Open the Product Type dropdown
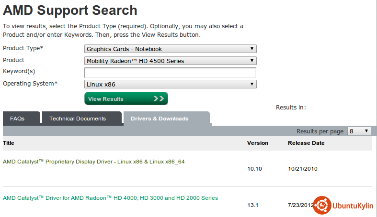The image size is (377, 217). pos(170,49)
